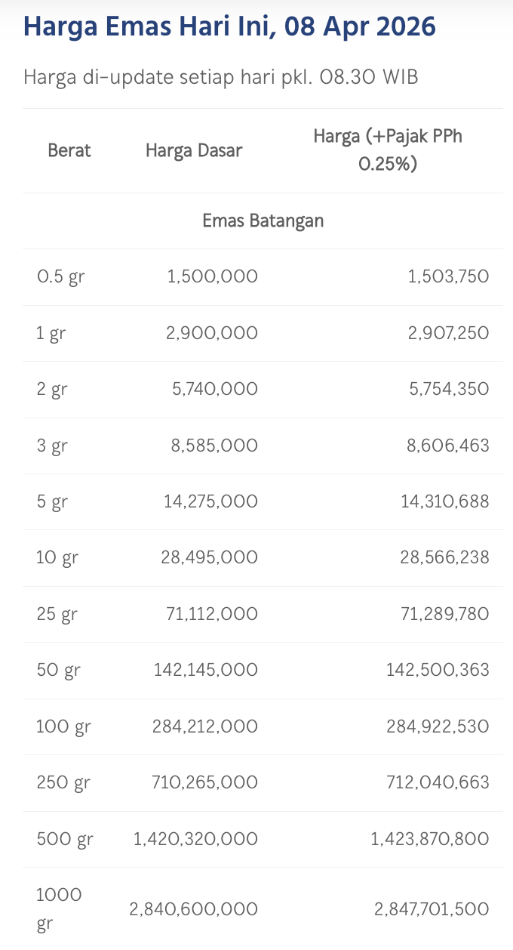Click the Harga +Pajak PPh 0.25% header
513x950 pixels.
coord(388,150)
